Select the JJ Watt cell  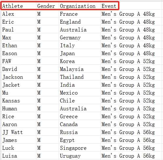click(19, 132)
